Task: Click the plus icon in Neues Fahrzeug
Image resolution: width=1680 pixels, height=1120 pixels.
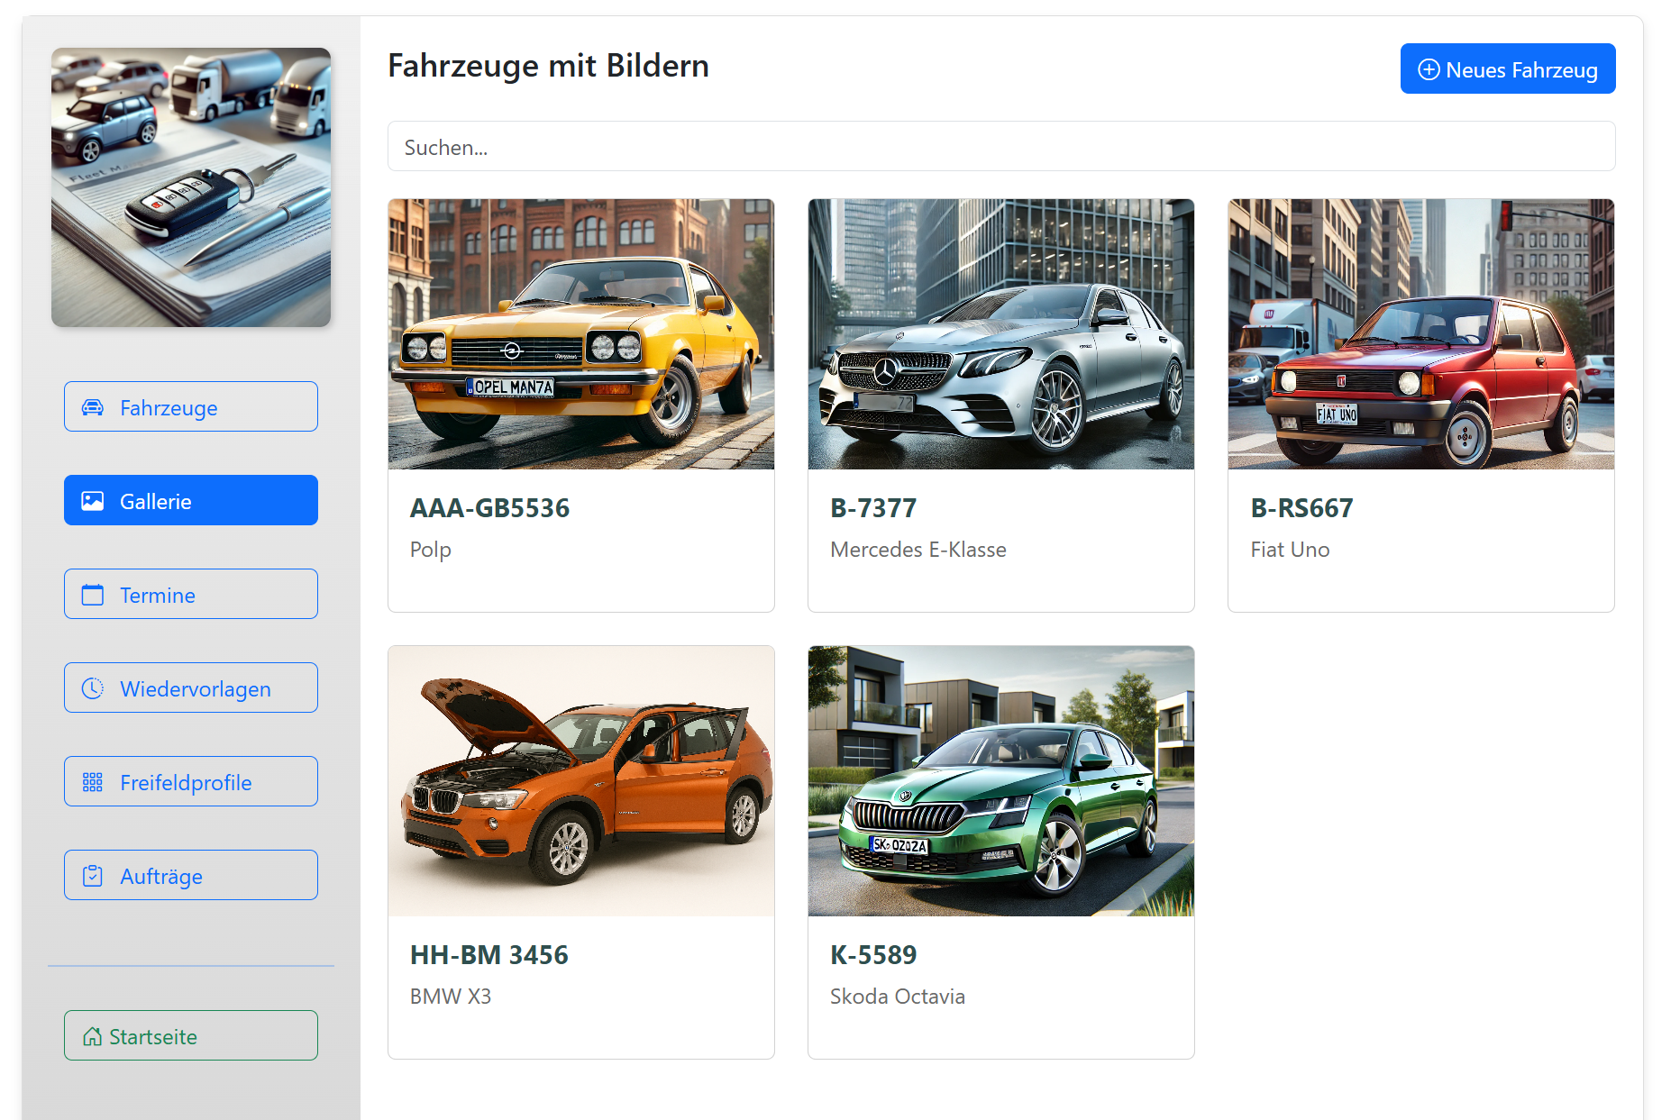Action: tap(1429, 69)
